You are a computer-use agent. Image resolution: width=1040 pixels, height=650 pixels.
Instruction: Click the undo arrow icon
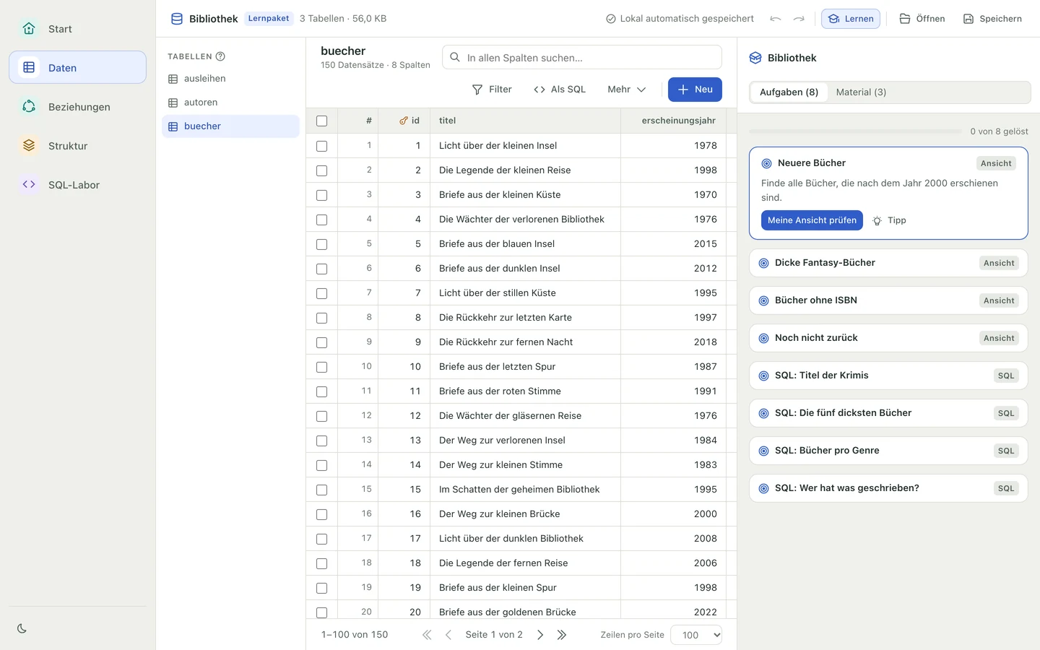point(776,19)
